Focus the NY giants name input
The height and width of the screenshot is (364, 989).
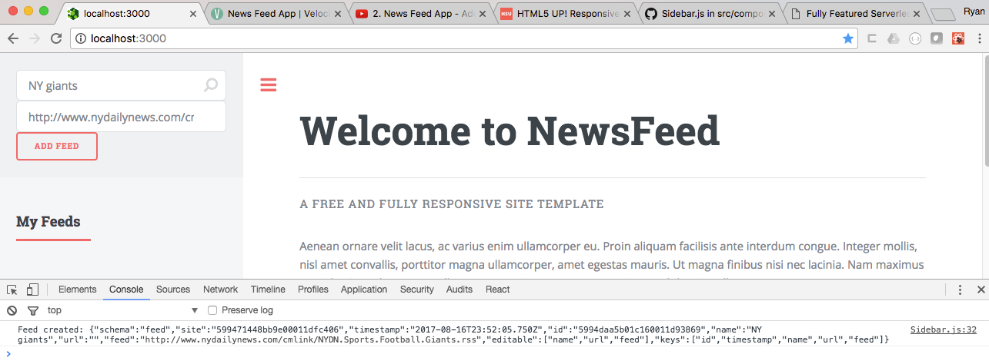pos(121,85)
